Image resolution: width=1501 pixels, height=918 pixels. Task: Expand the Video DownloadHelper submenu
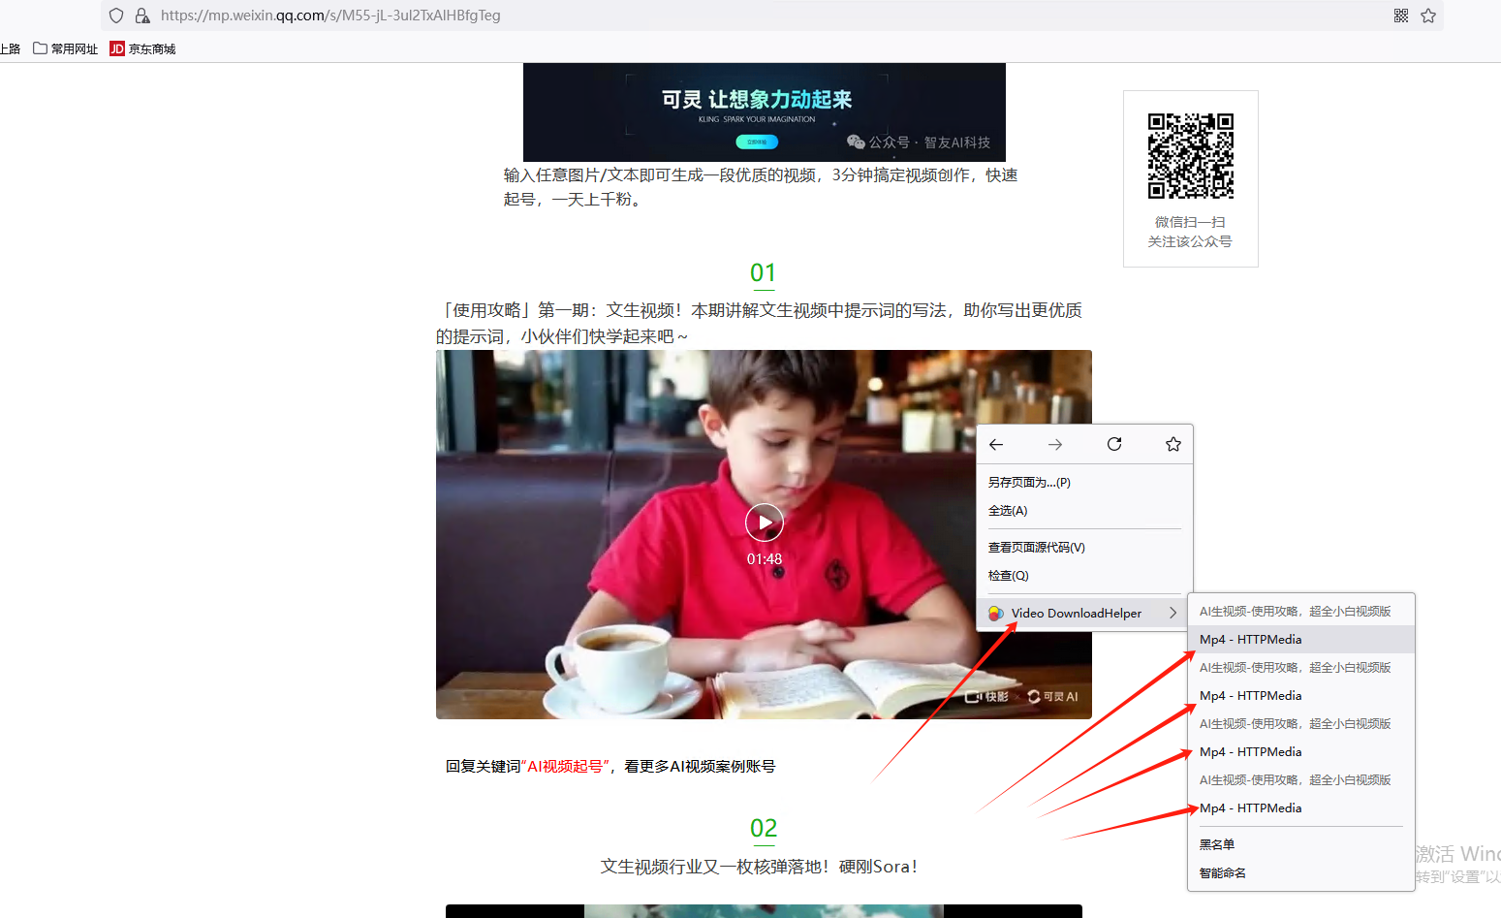click(x=1084, y=613)
